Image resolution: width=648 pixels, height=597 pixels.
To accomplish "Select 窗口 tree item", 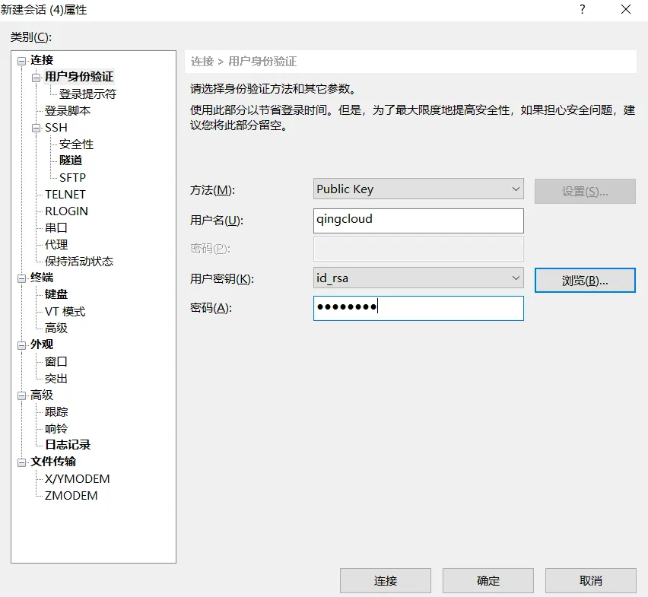I will point(56,361).
